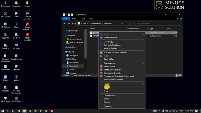Open the Android Apps desktop shortcut

pyautogui.click(x=27, y=16)
